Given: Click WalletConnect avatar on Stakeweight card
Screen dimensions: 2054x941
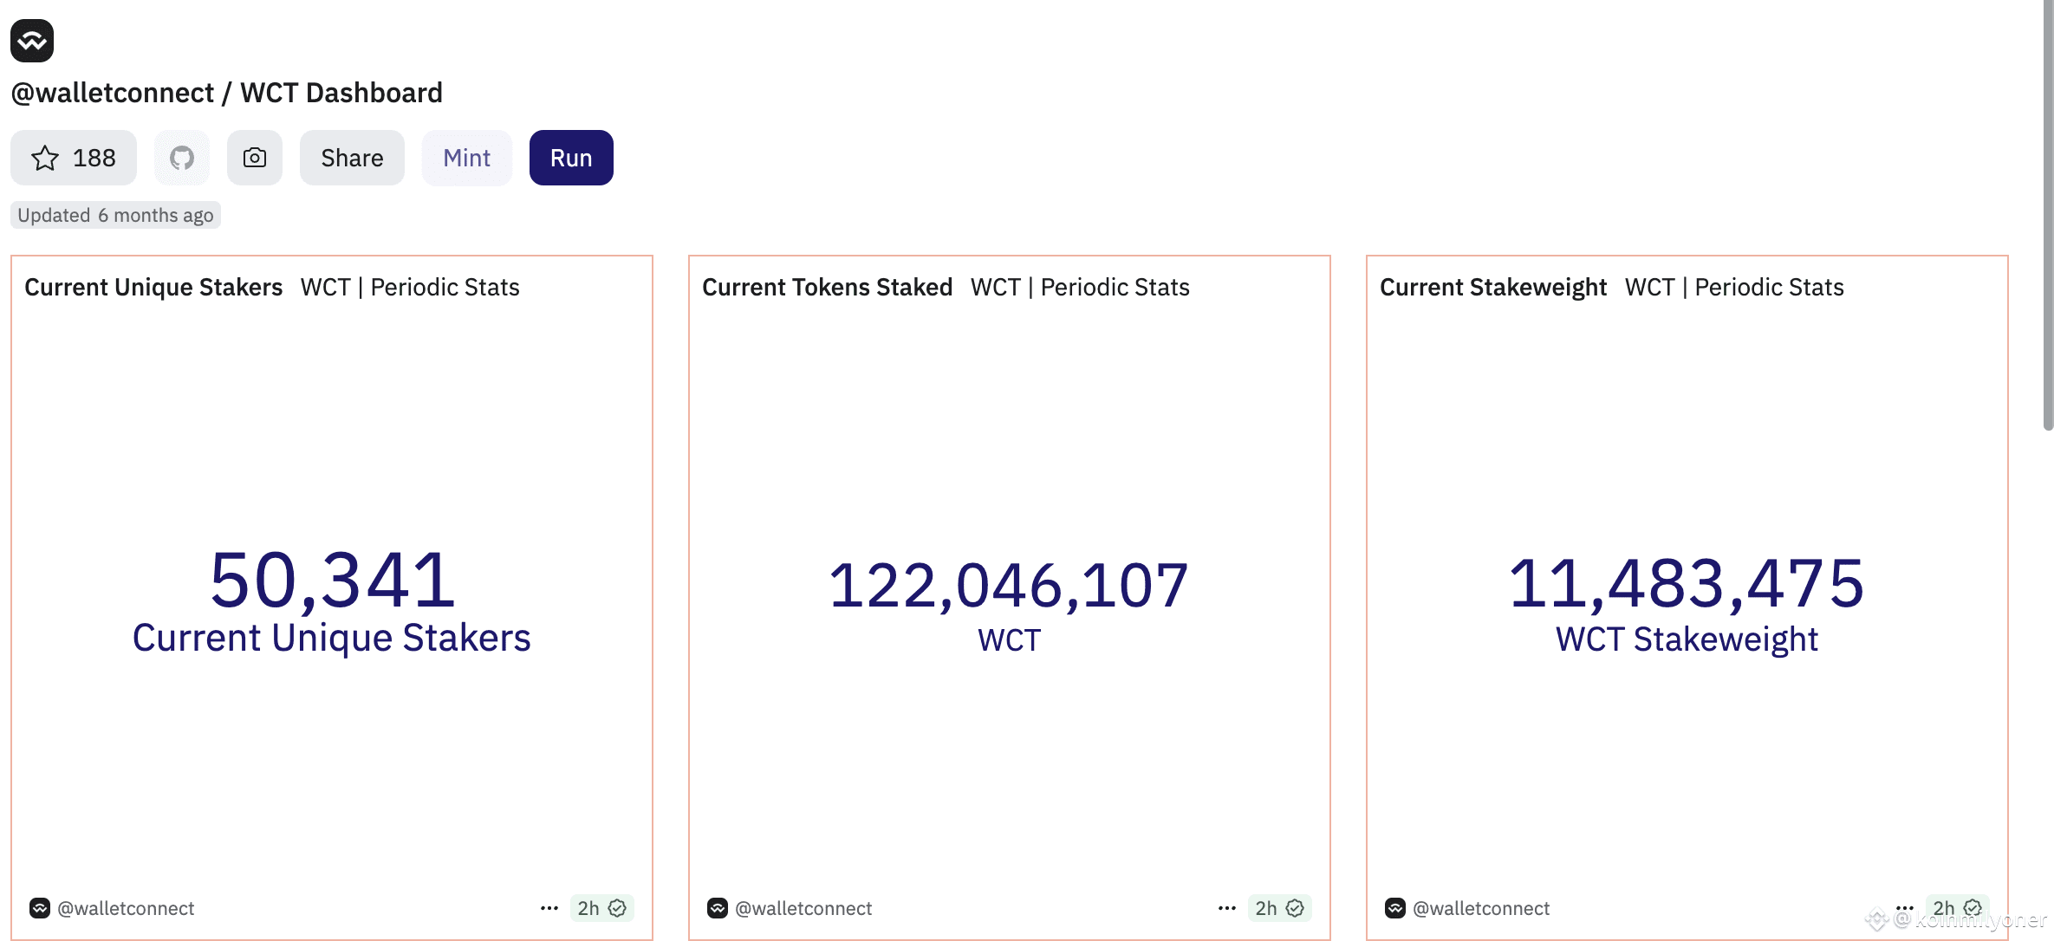Looking at the screenshot, I should coord(1395,908).
